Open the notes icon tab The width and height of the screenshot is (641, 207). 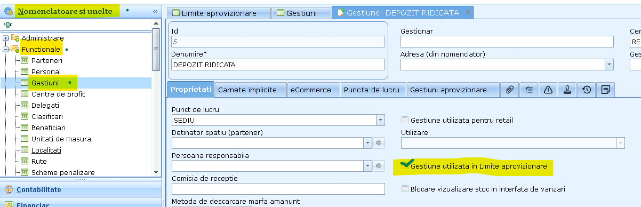[605, 90]
